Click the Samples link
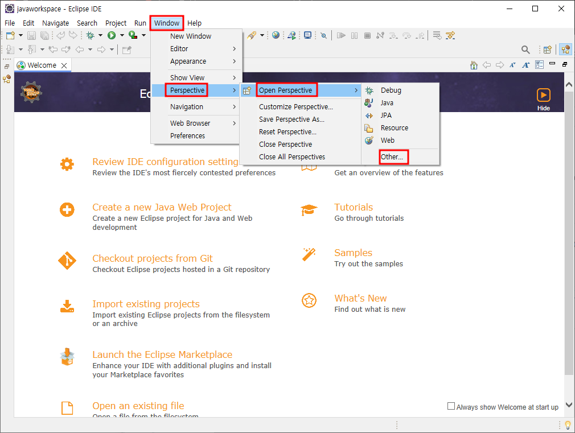 [353, 253]
